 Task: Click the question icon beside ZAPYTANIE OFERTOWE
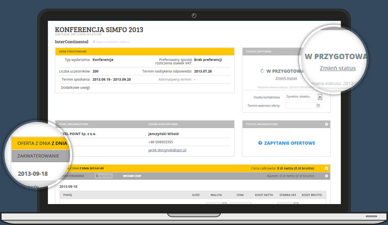pyautogui.click(x=260, y=143)
